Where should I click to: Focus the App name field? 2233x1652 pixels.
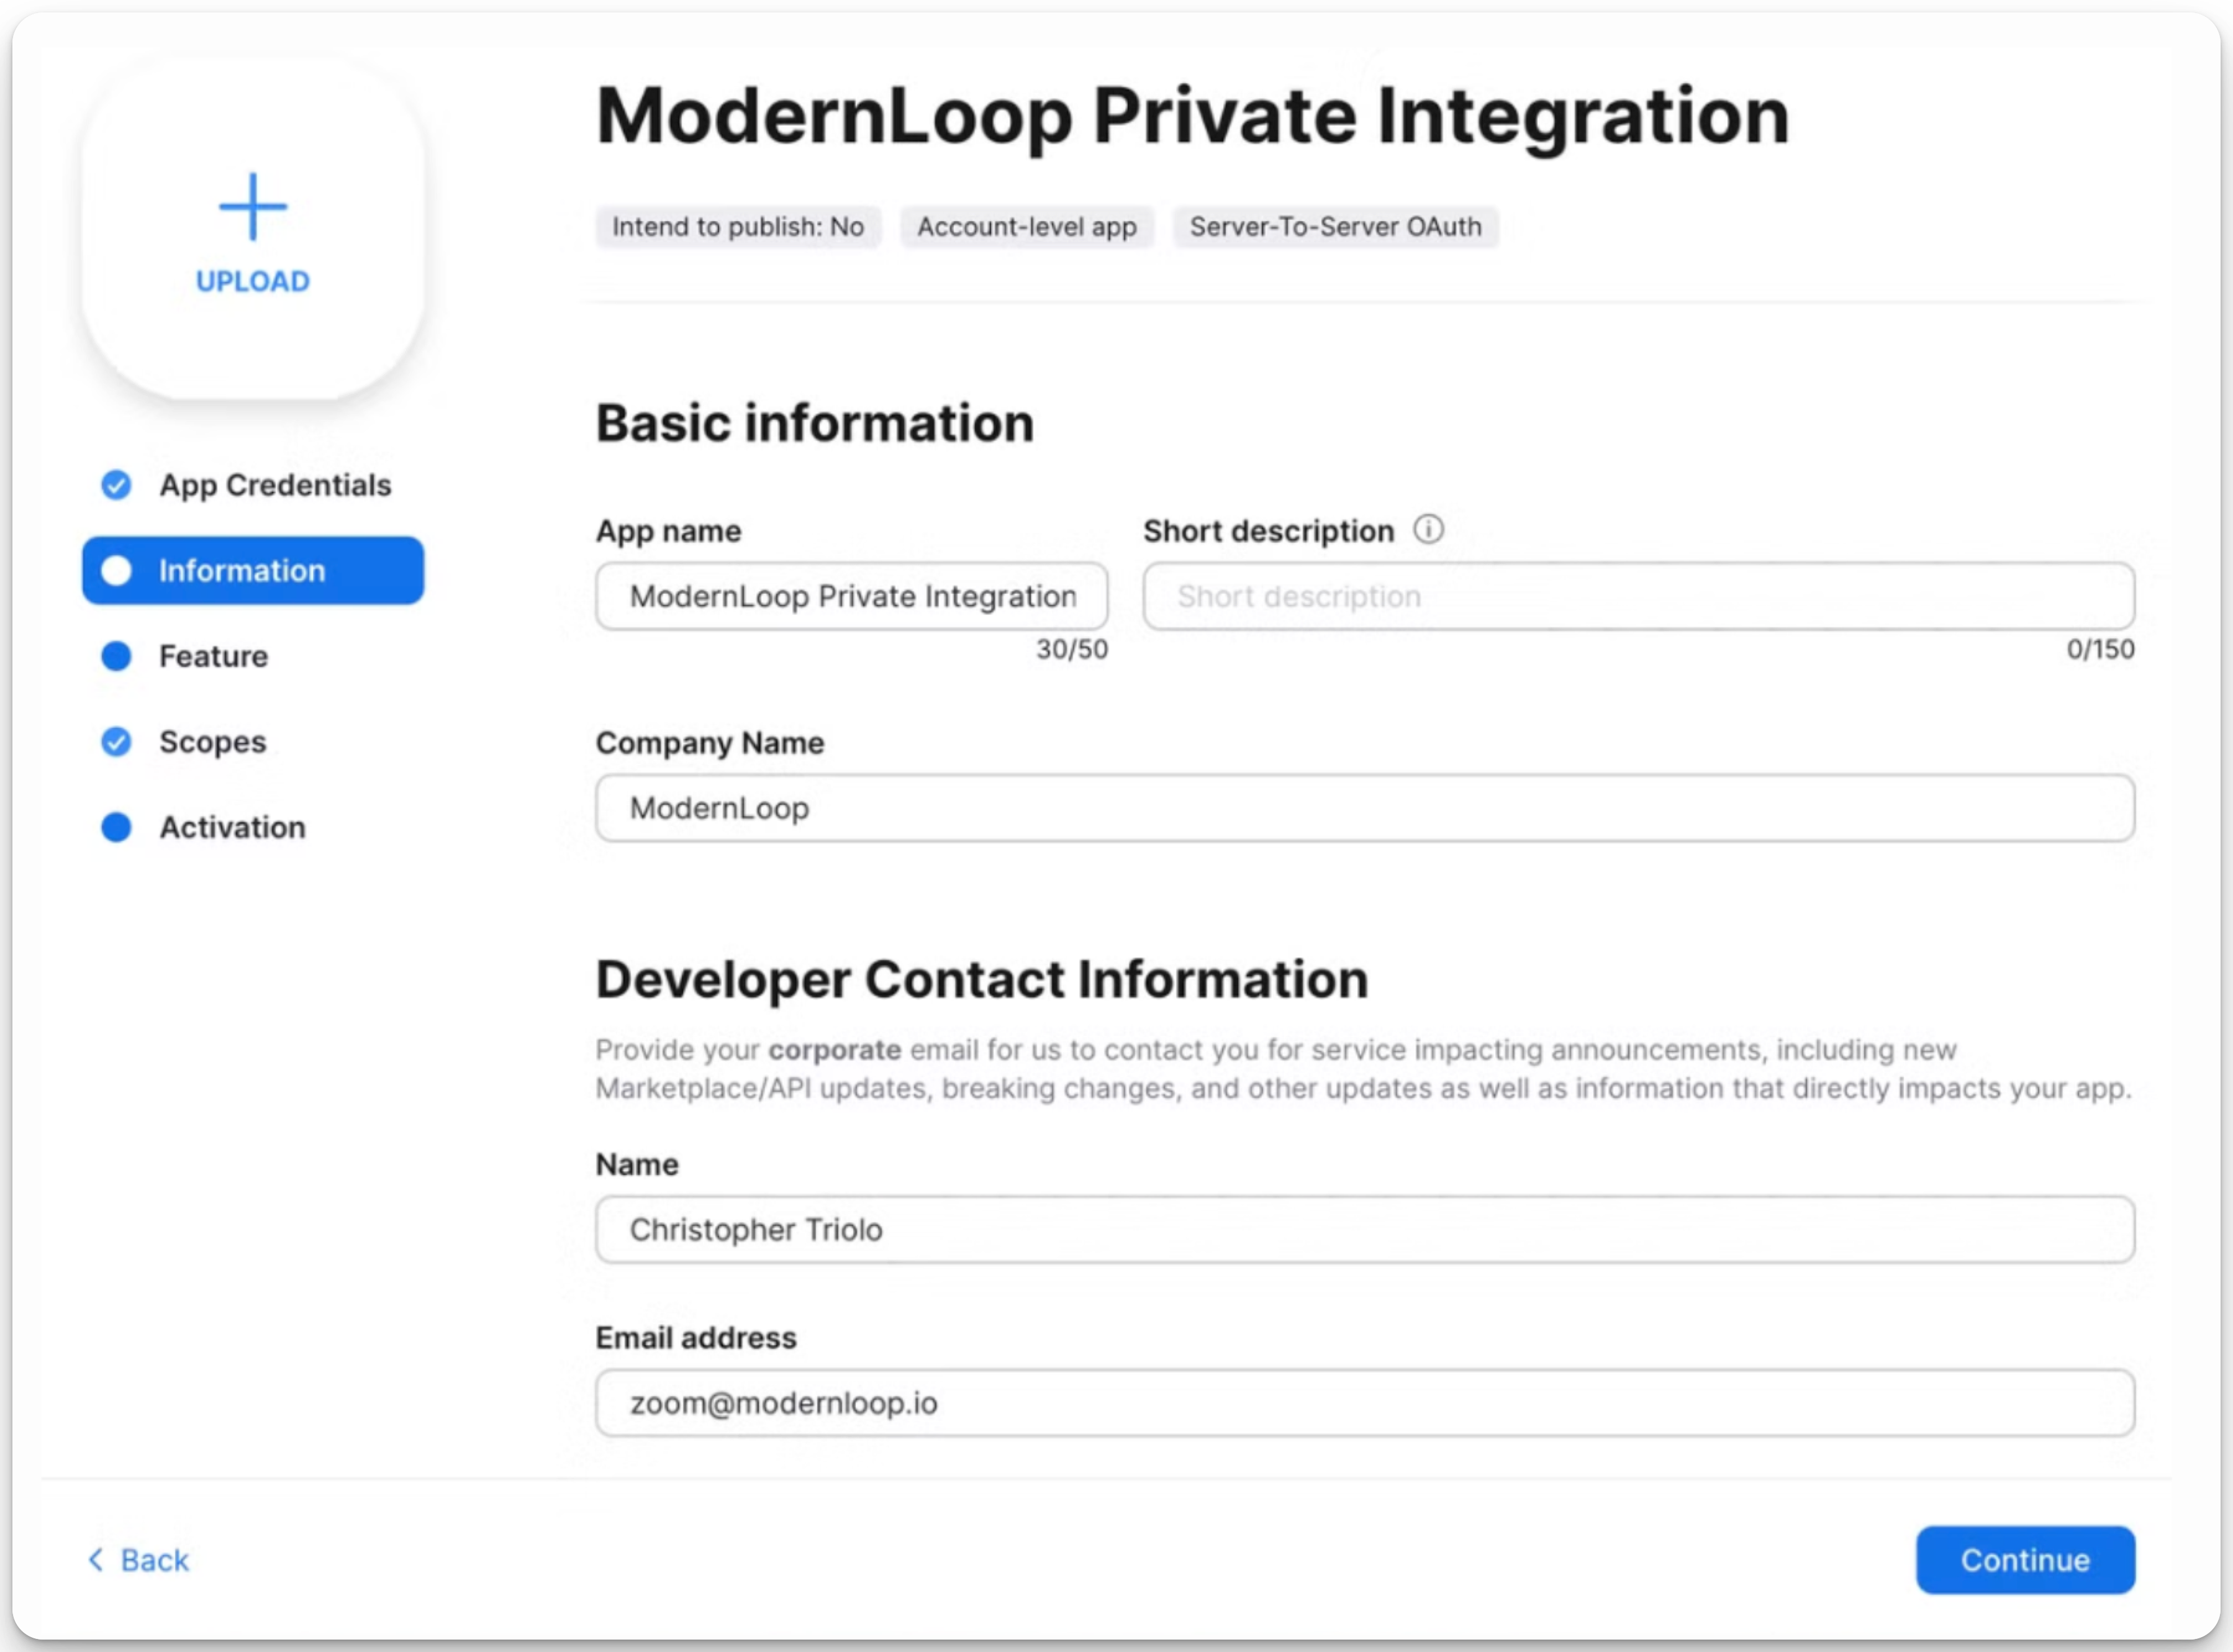852,596
